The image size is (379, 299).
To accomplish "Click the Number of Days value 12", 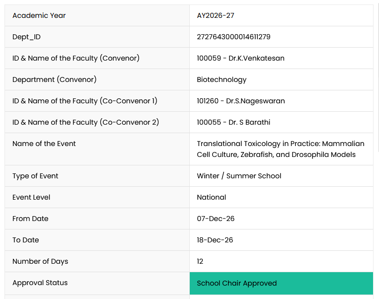I will pyautogui.click(x=200, y=261).
